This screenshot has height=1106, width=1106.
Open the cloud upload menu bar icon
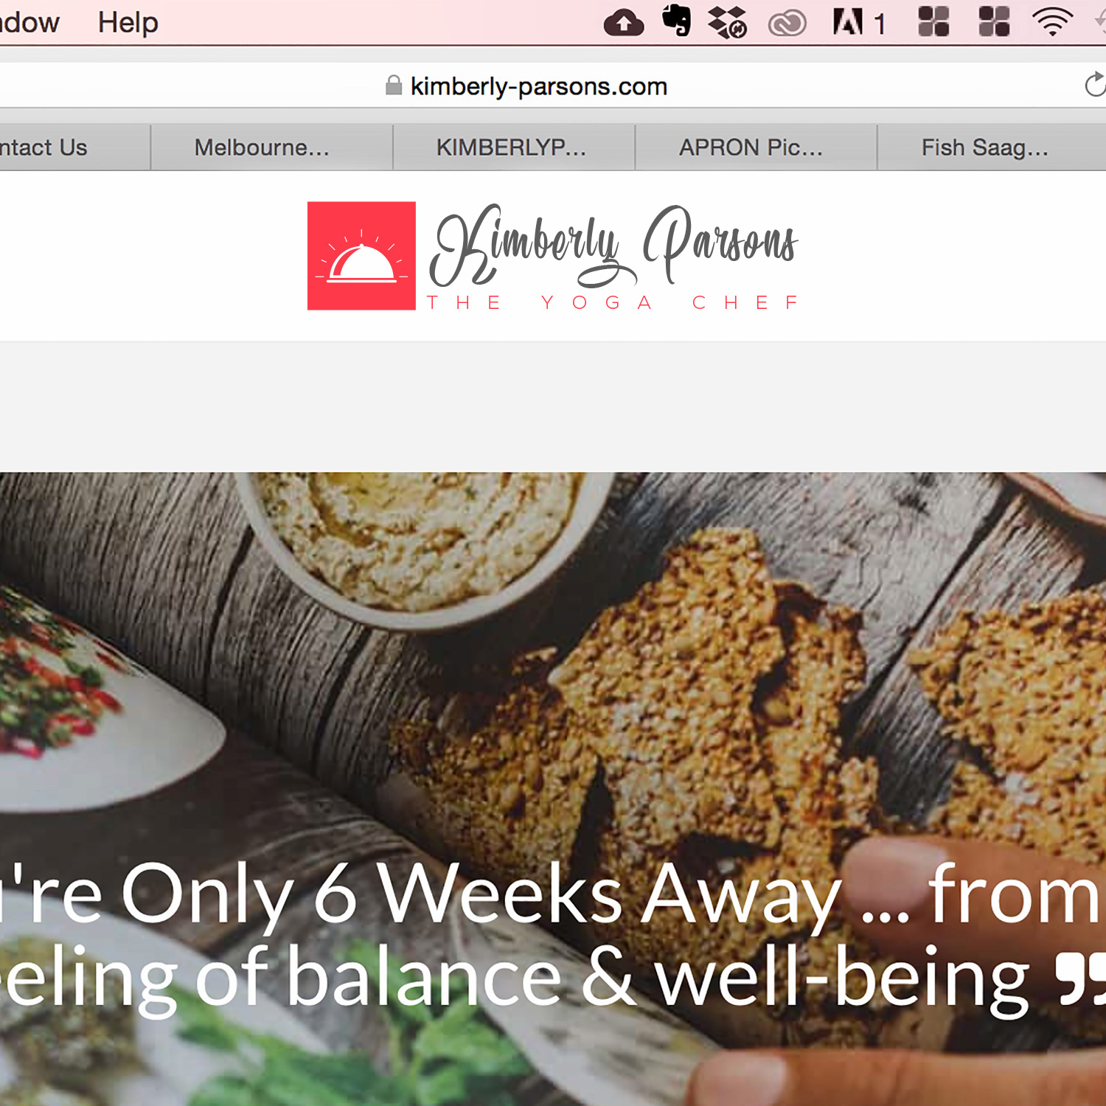click(x=624, y=23)
